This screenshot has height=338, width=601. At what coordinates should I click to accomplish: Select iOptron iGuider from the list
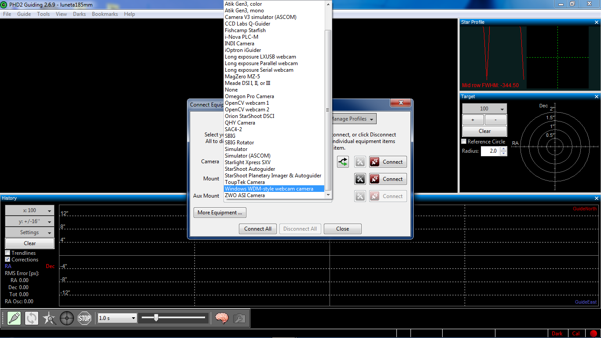274,50
